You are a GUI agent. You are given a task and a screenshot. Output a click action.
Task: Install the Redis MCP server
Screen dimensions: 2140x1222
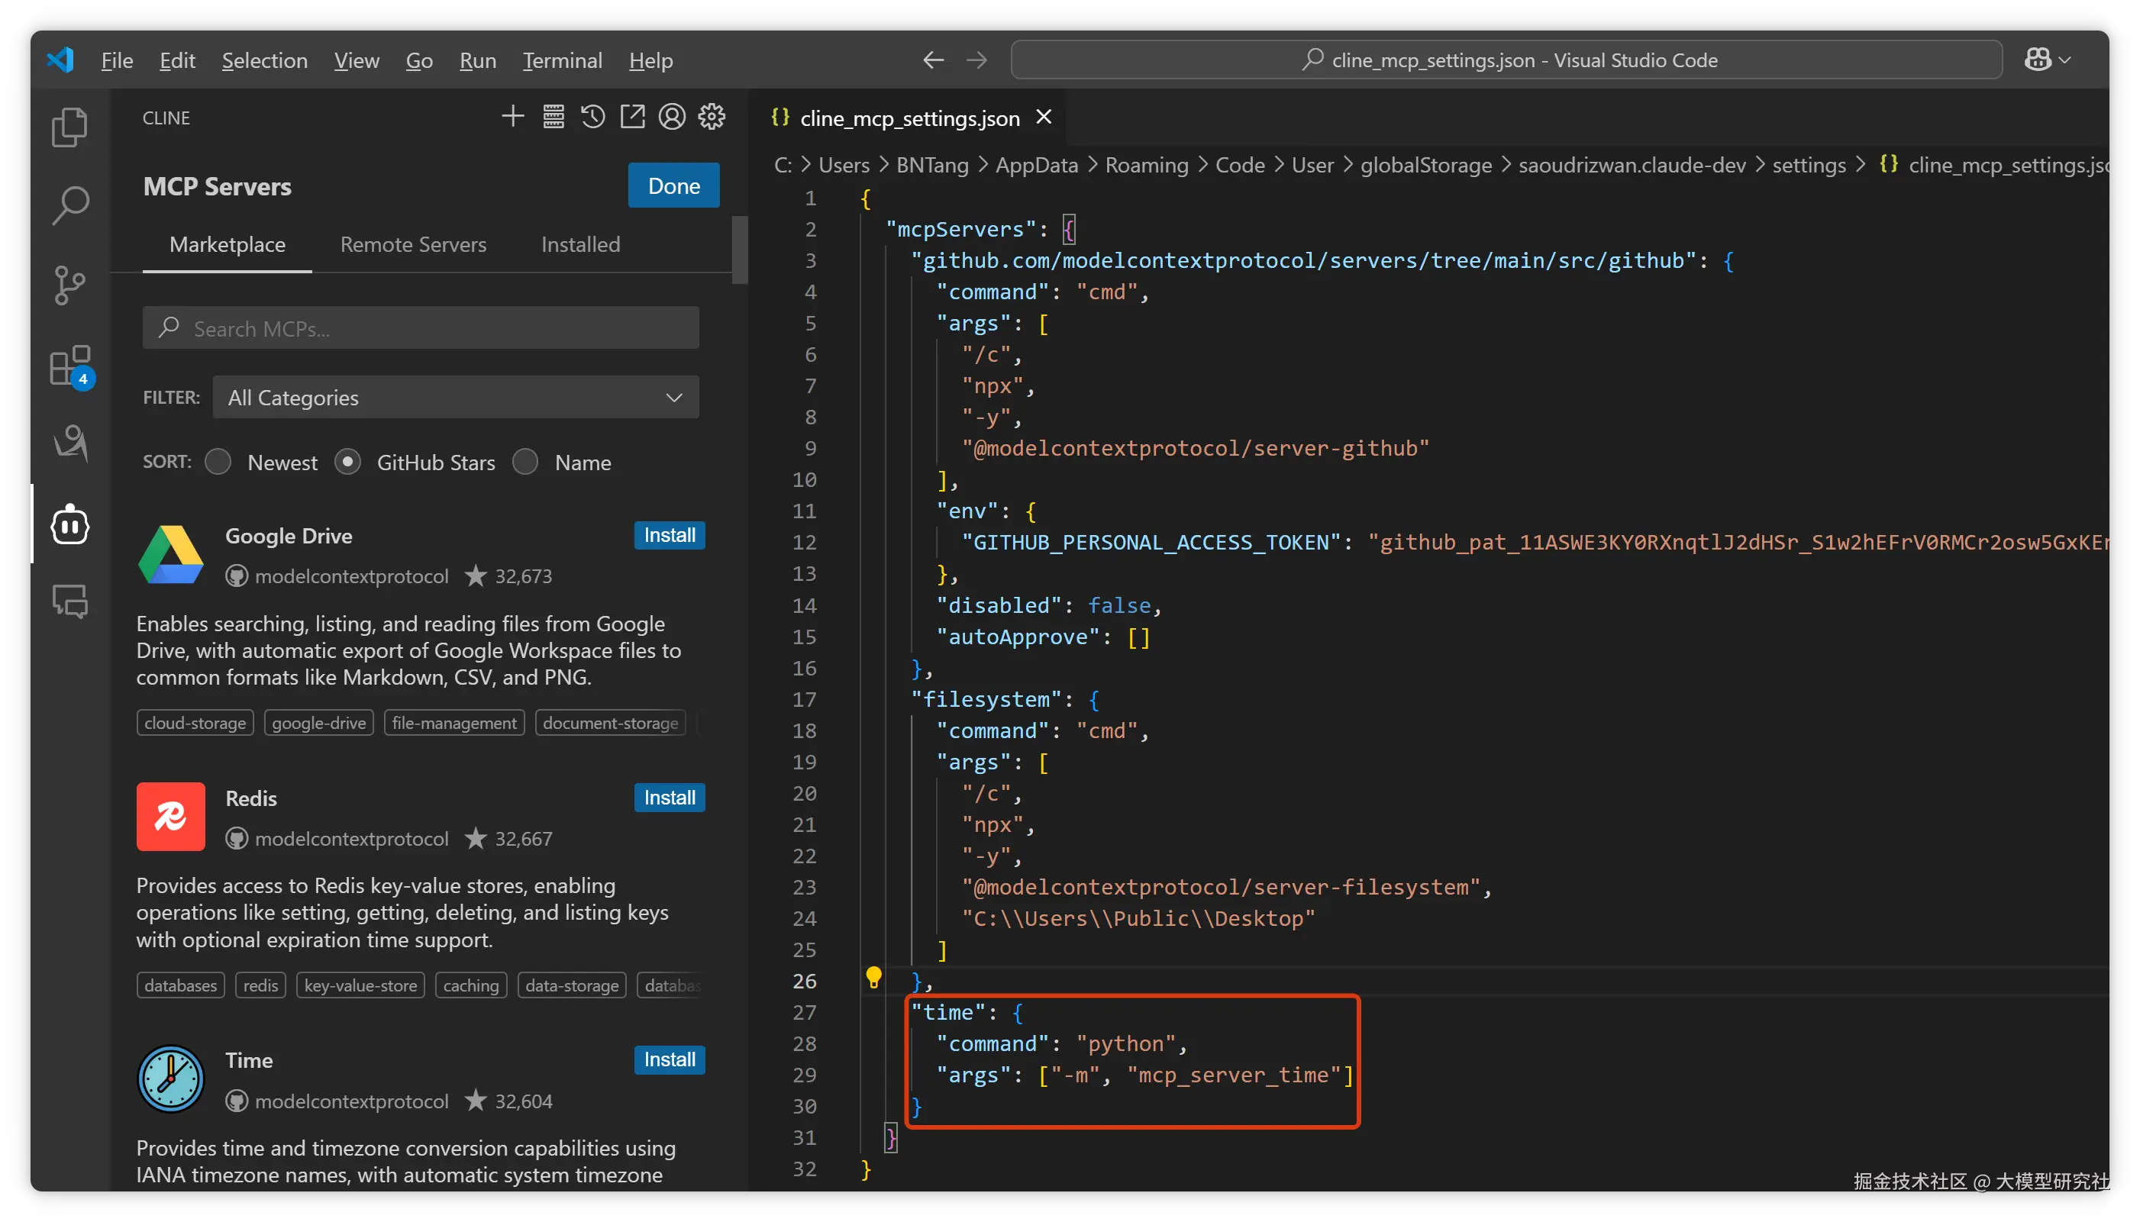pyautogui.click(x=669, y=798)
